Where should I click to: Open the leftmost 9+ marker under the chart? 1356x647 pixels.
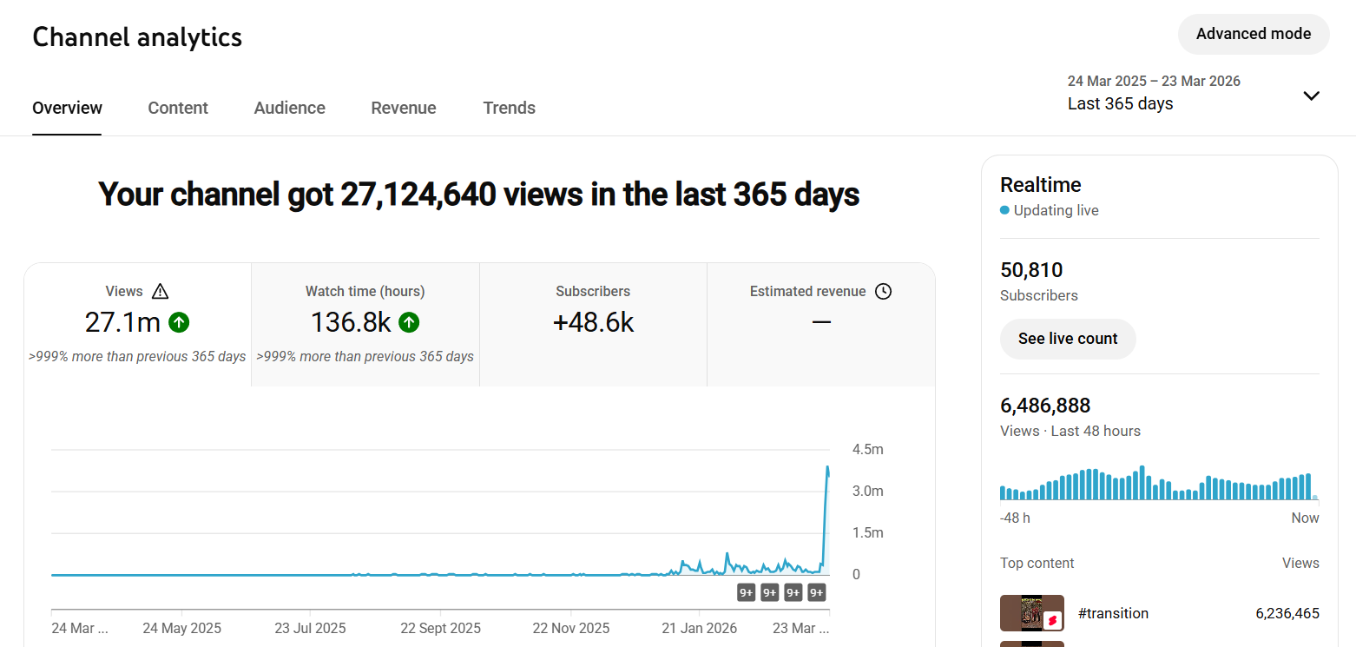point(746,592)
